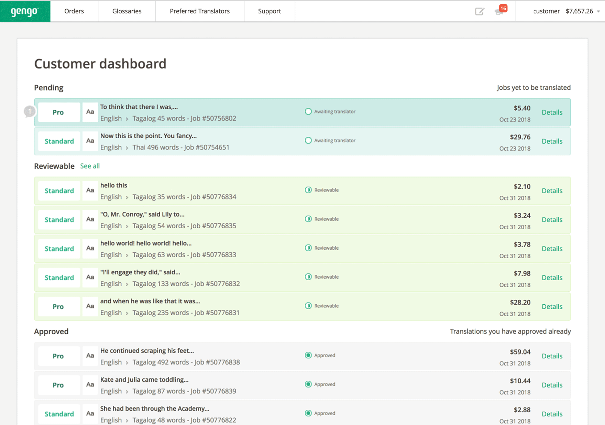Open Preferred Translators page
This screenshot has width=605, height=425.
click(199, 11)
